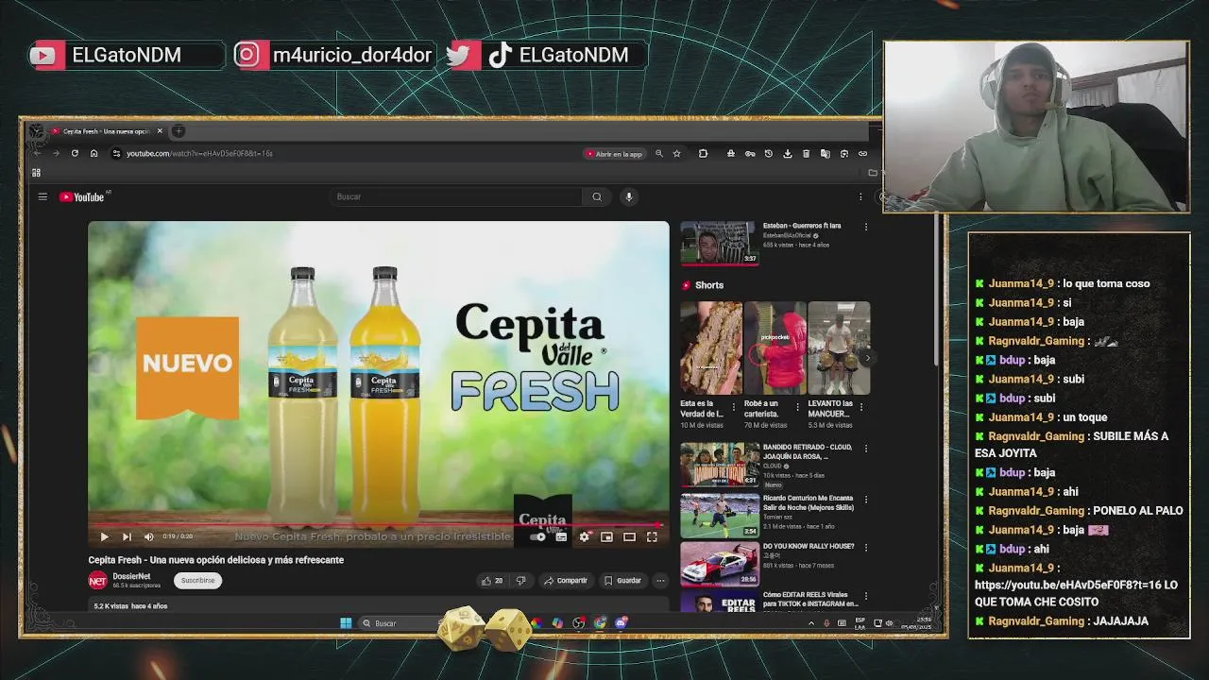Image resolution: width=1209 pixels, height=680 pixels.
Task: Seek on the red video progress bar
Action: pyautogui.click(x=378, y=524)
